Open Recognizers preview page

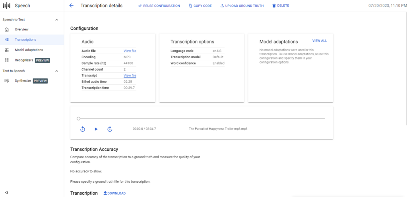(x=32, y=60)
